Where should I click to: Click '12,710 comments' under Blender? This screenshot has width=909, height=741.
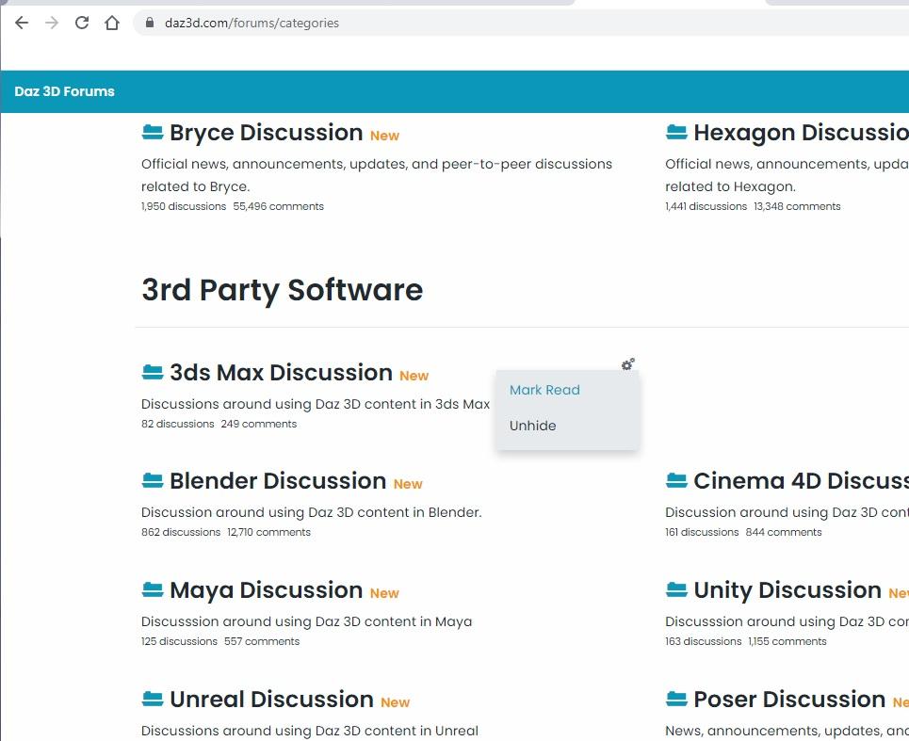(268, 532)
